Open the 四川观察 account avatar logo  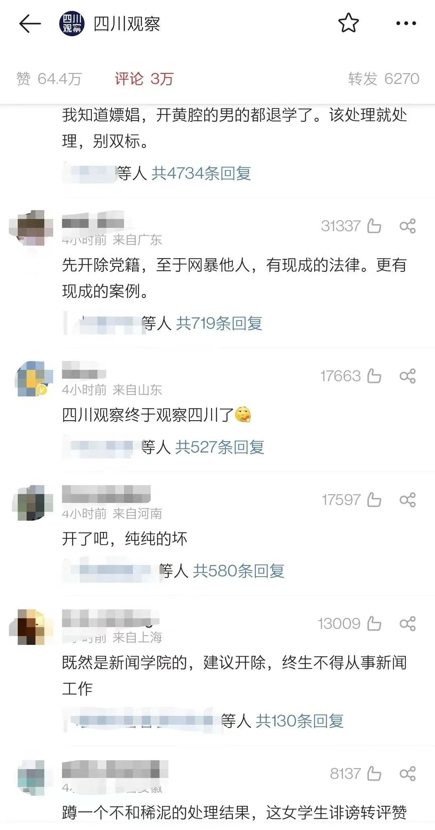tap(72, 24)
